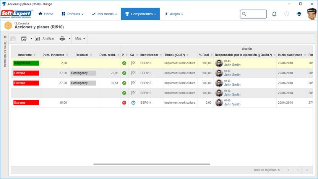This screenshot has width=318, height=179.
Task: Click the red down-arrow status for SSP014
Action: [x=124, y=103]
